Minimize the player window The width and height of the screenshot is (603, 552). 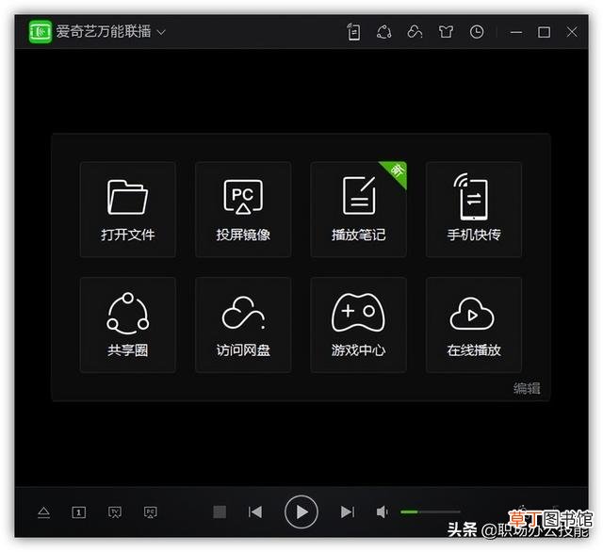tap(516, 32)
